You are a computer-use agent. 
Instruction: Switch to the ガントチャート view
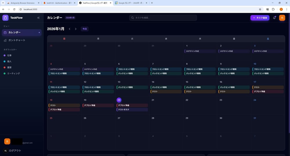tap(17, 40)
